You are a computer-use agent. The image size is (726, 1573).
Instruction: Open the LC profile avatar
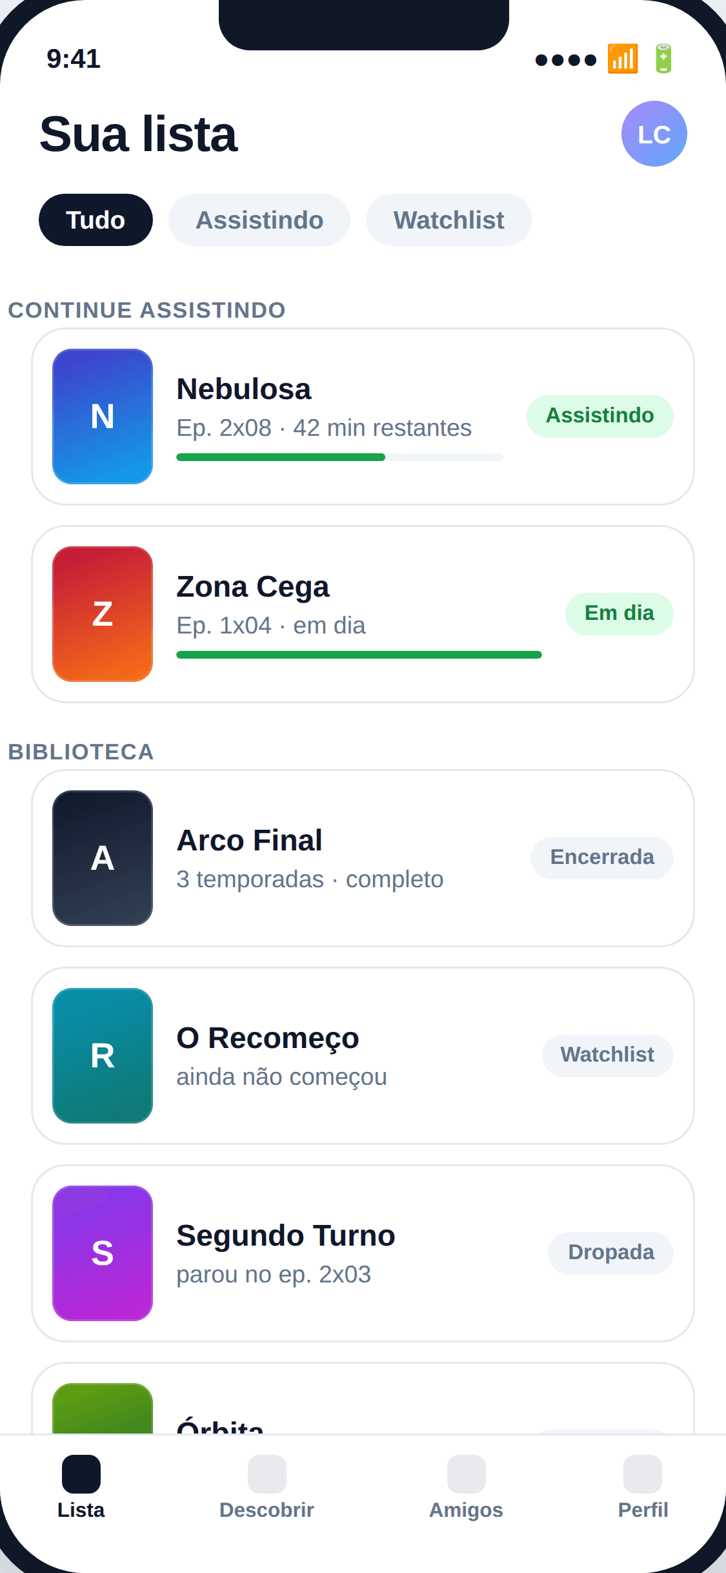(654, 134)
